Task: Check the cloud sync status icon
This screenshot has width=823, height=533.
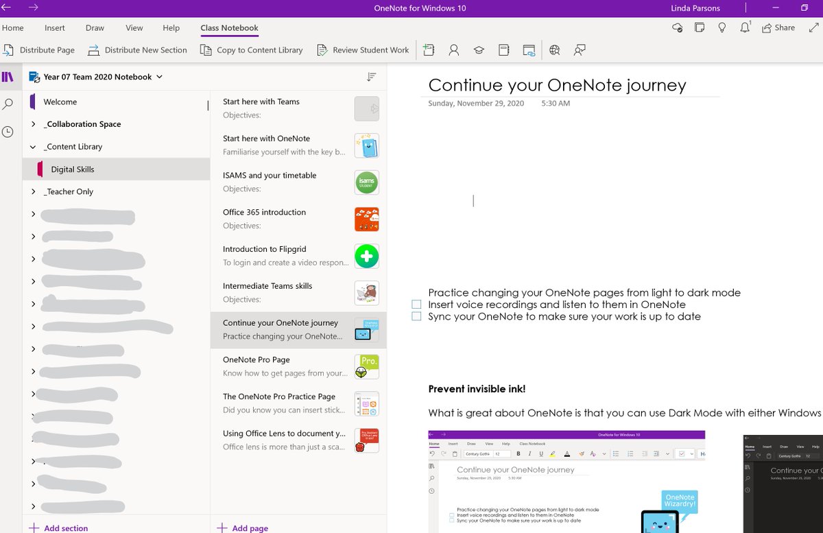Action: click(678, 28)
